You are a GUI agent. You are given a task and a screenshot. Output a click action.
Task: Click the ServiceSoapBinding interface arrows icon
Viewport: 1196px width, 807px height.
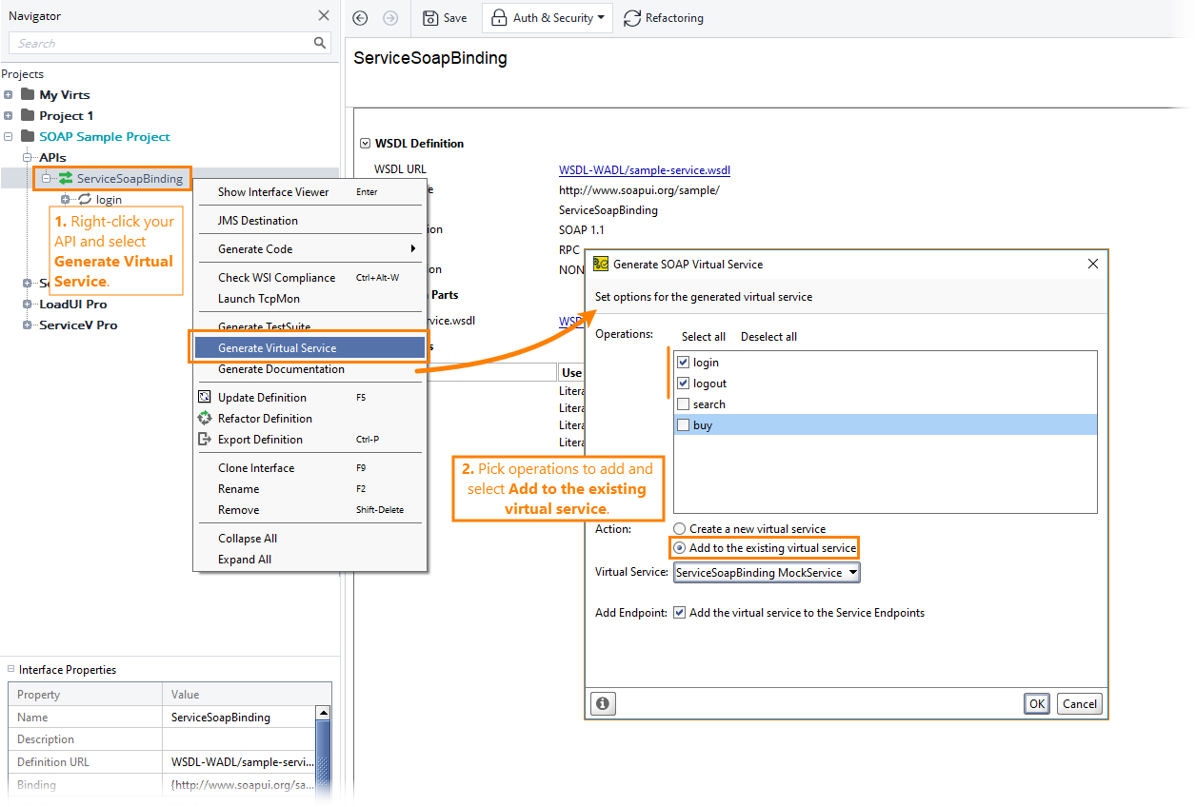click(x=66, y=178)
